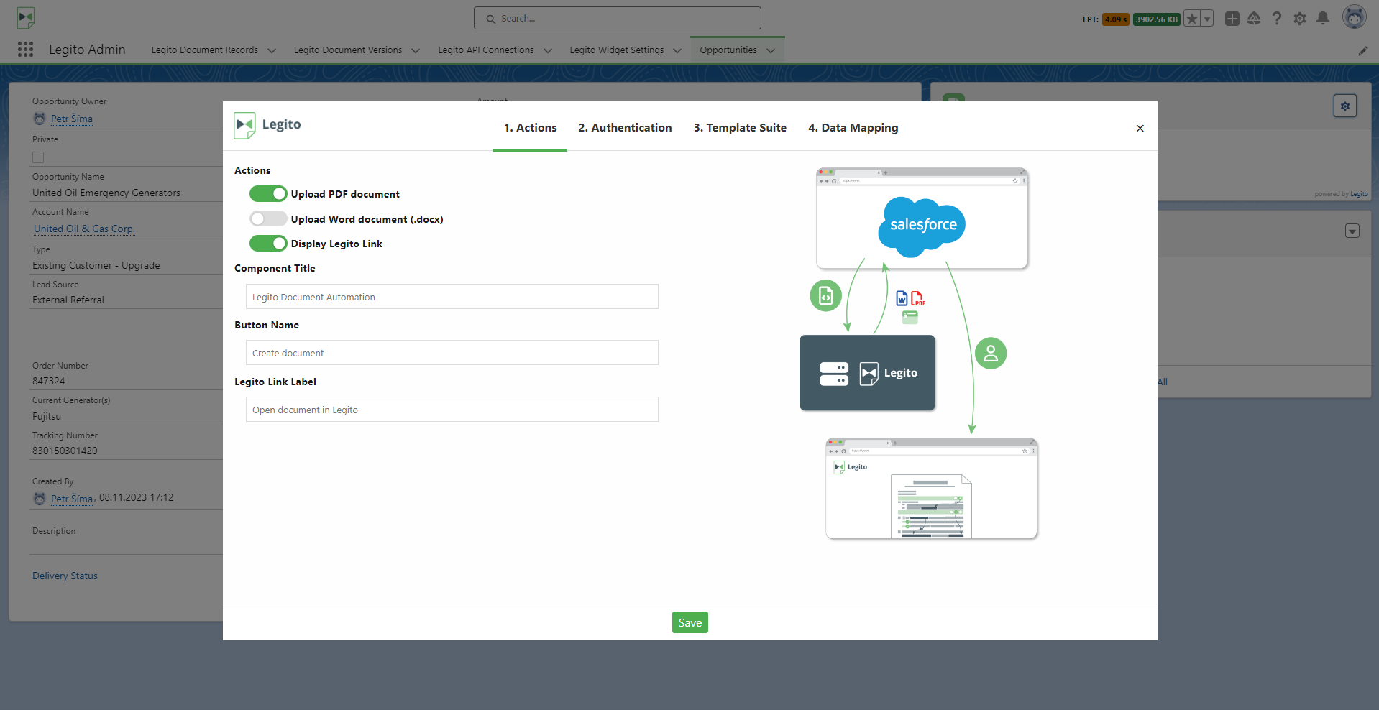
Task: Click the green code document icon in diagram
Action: [825, 295]
